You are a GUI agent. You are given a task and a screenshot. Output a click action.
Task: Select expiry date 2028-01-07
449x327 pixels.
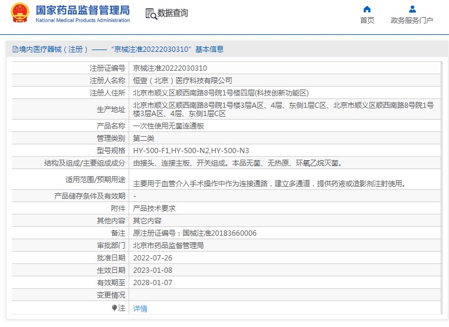point(153,283)
